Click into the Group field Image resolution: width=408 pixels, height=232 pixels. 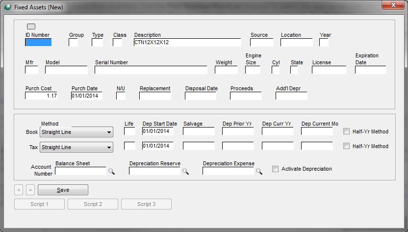click(x=74, y=42)
